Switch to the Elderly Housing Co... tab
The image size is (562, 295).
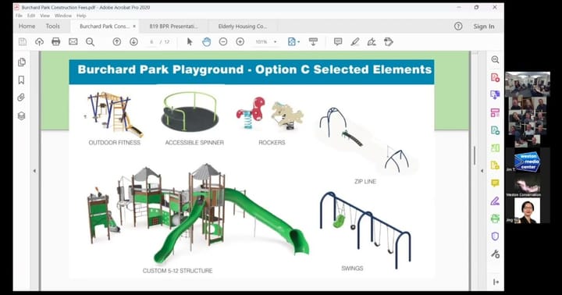coord(243,27)
